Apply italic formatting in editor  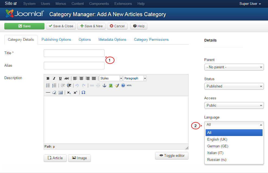(x=54, y=79)
